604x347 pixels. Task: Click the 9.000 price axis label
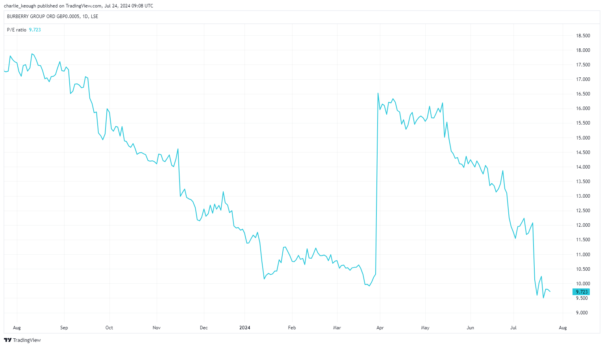[582, 313]
